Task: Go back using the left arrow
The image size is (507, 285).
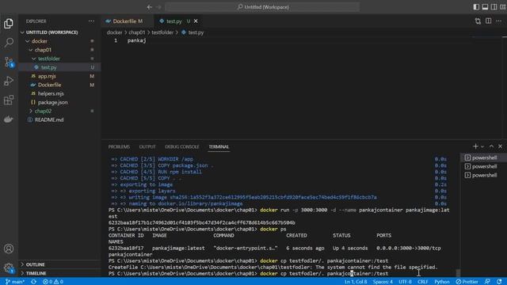Action: click(150, 7)
